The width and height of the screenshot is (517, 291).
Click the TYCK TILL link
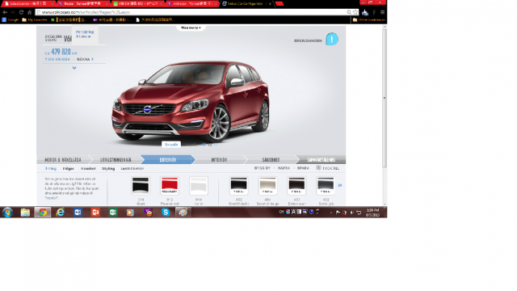pos(330,168)
